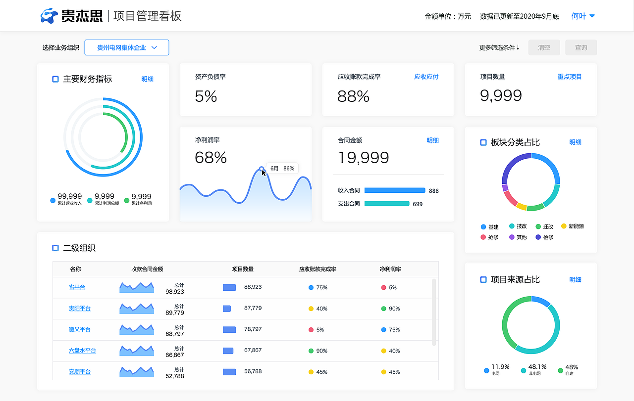Enable the 二级组织 checkbox
Viewport: 634px width, 401px height.
pyautogui.click(x=55, y=248)
